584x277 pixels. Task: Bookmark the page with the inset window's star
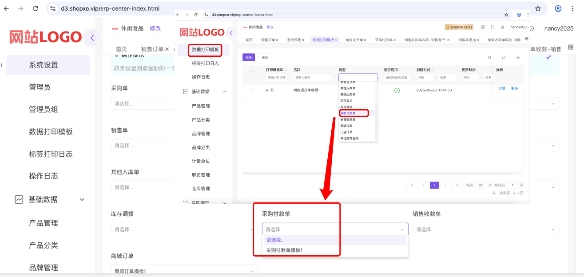click(x=506, y=15)
